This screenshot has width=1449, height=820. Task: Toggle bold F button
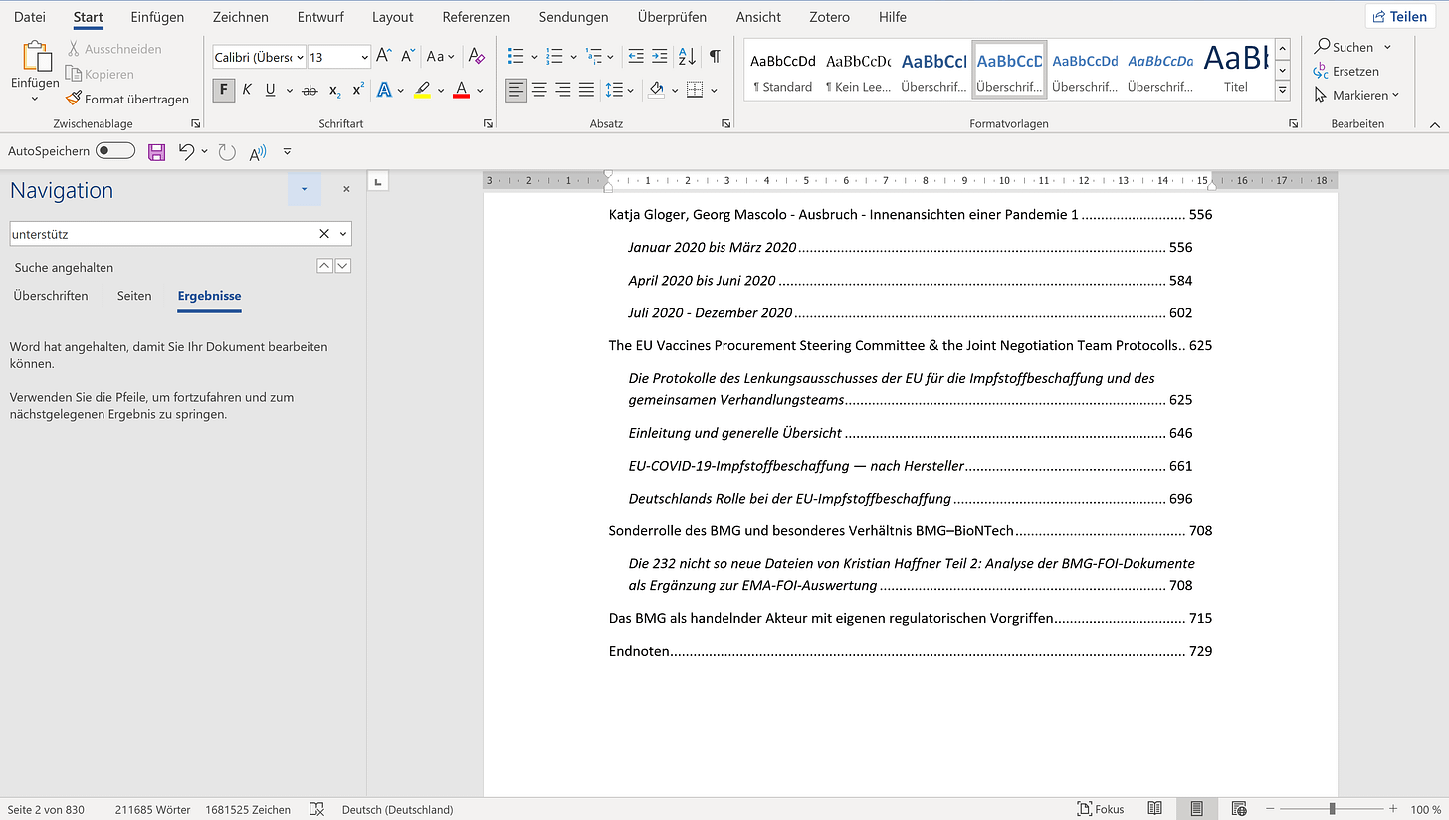tap(223, 90)
